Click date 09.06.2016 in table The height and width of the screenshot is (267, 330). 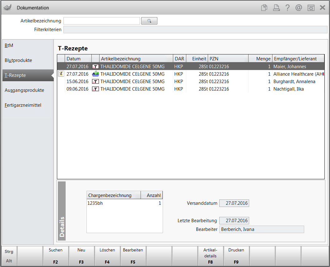(77, 89)
